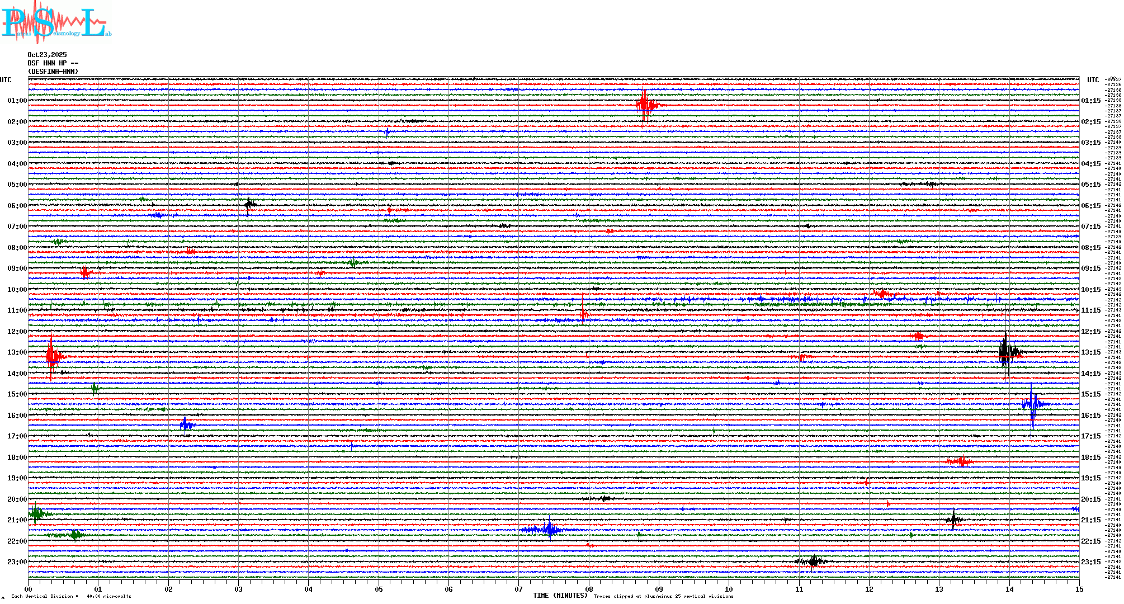Click the big black event at 13:15 row

1006,352
